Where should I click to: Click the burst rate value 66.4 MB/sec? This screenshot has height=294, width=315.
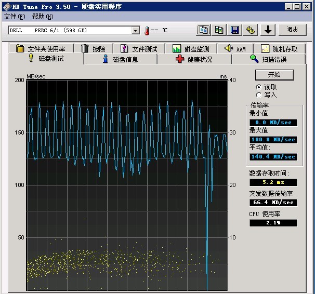pyautogui.click(x=273, y=202)
